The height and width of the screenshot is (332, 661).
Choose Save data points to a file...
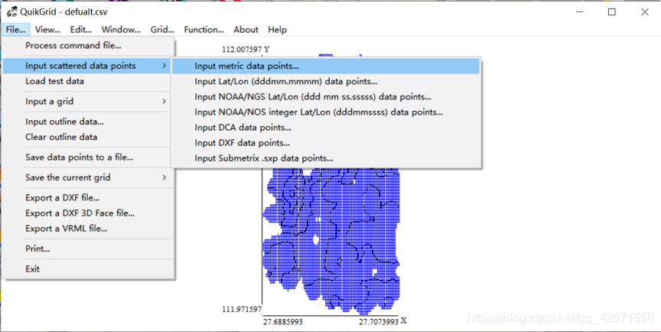pyautogui.click(x=88, y=157)
